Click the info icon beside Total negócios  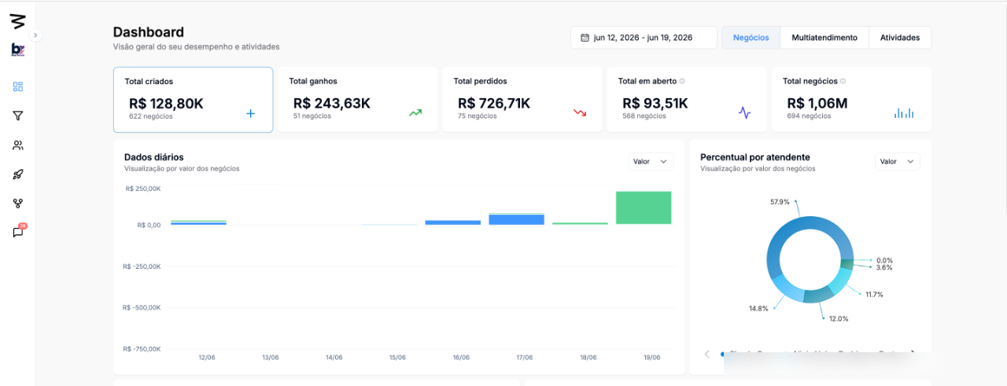coord(843,81)
